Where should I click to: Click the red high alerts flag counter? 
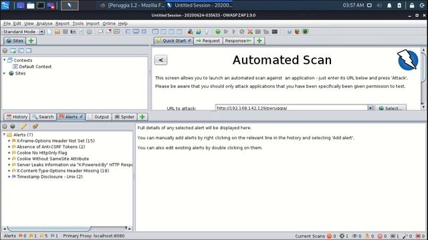[22, 236]
